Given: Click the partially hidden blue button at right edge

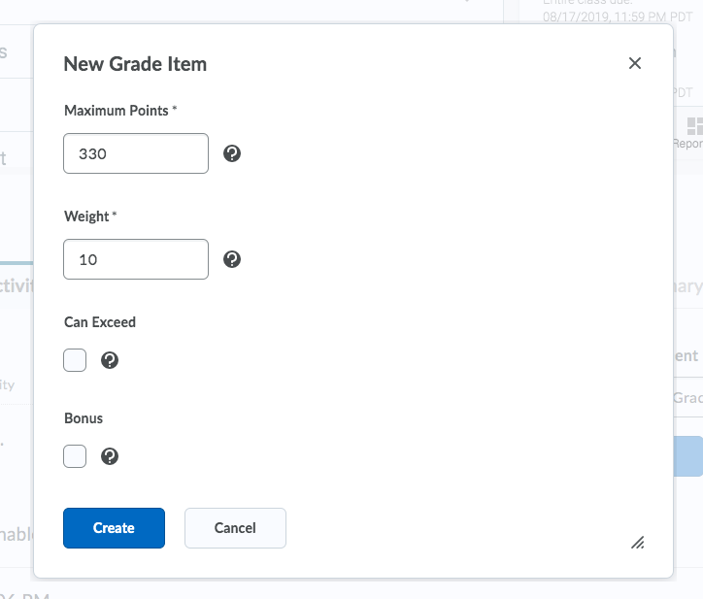Looking at the screenshot, I should click(688, 456).
